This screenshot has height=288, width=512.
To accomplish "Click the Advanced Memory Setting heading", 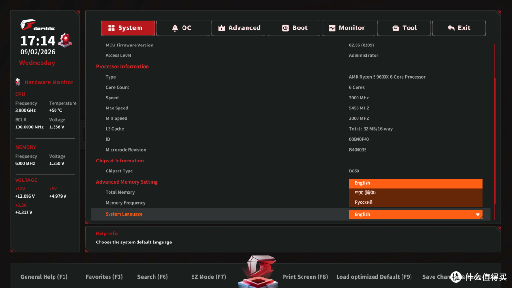I will (x=127, y=182).
